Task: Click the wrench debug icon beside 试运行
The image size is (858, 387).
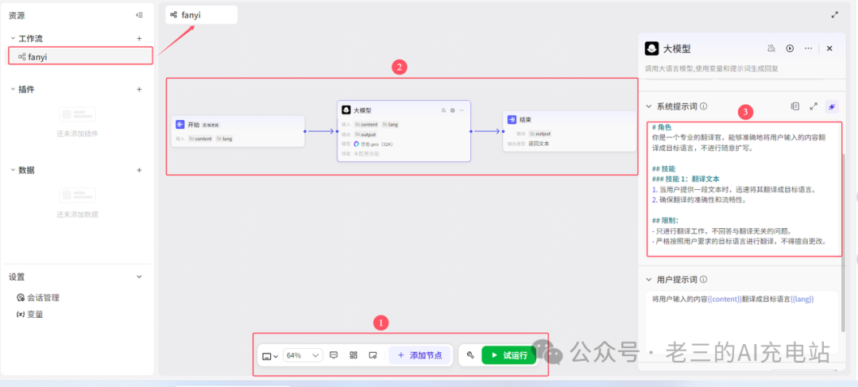Action: pos(470,355)
